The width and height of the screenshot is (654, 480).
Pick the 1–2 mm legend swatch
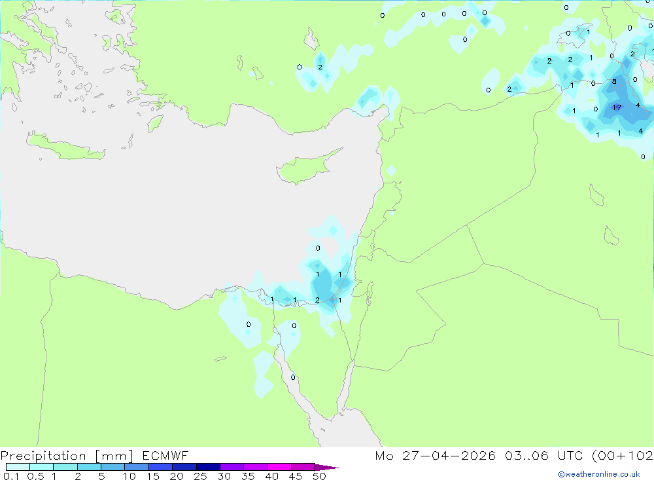(x=65, y=467)
